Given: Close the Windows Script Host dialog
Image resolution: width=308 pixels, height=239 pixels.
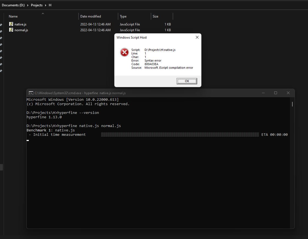Looking at the screenshot, I should click(197, 37).
